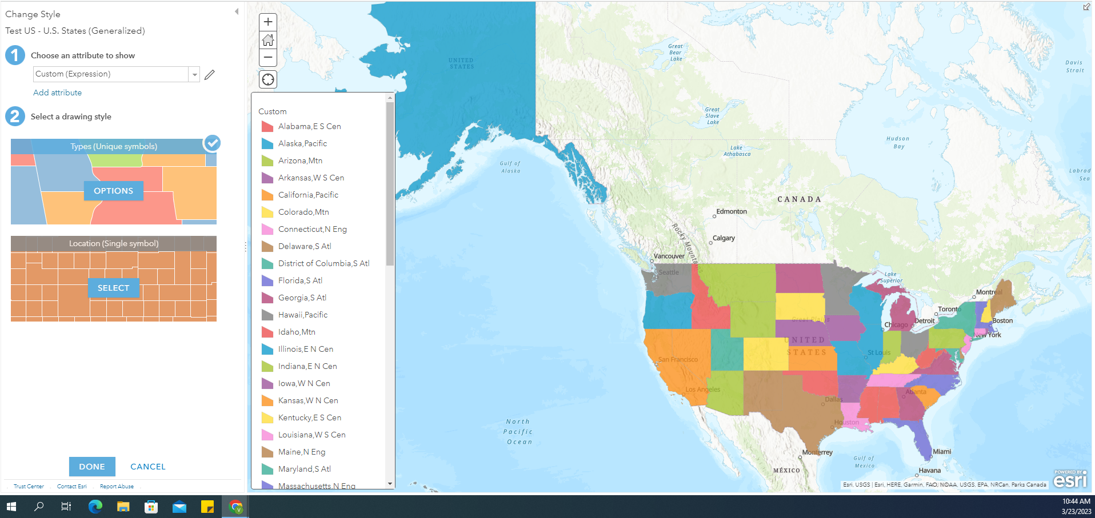Cancel the style changes
The height and width of the screenshot is (518, 1095).
[148, 467]
